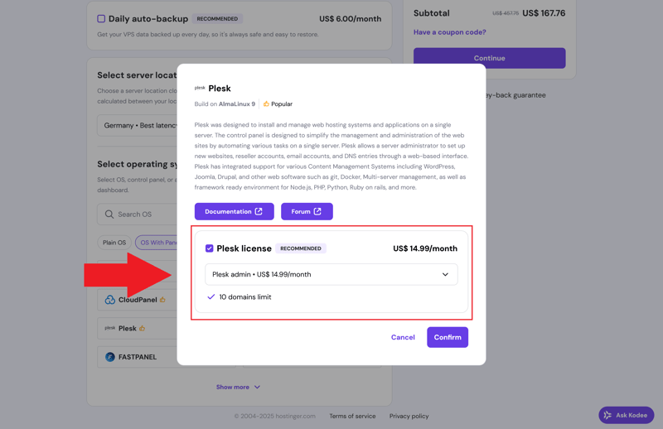Viewport: 663px width, 429px height.
Task: Select the Plain OS tab
Action: click(114, 243)
